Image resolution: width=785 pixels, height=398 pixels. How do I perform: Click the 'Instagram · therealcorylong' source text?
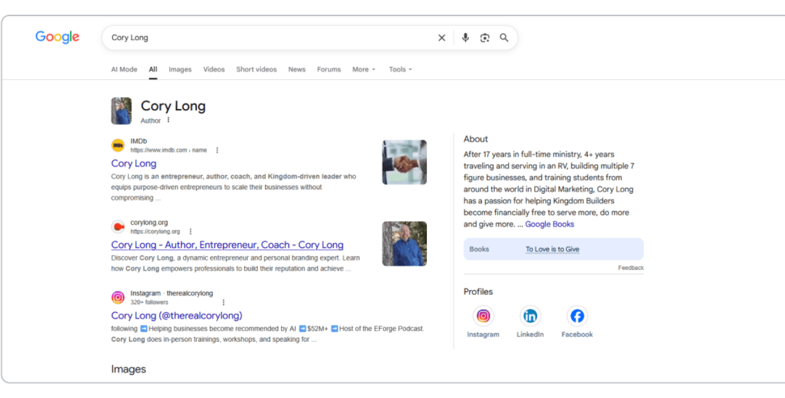[172, 293]
